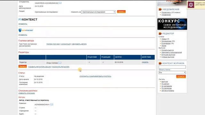
Task: Click the orange Запись button next to the section dropdown
Action: [x=121, y=12]
